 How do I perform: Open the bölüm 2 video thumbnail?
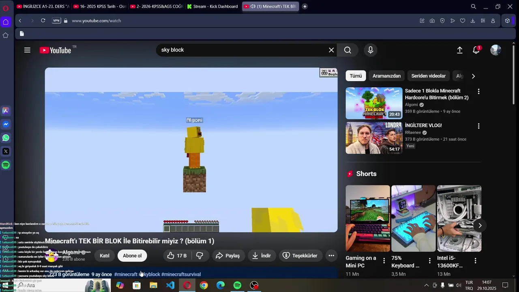(374, 103)
